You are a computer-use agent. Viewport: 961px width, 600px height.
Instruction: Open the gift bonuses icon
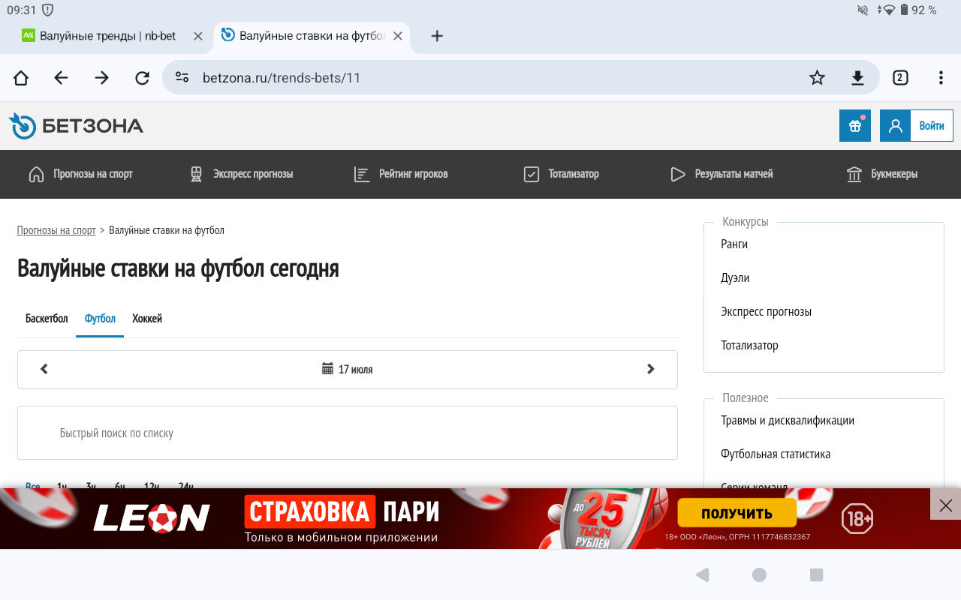click(854, 126)
